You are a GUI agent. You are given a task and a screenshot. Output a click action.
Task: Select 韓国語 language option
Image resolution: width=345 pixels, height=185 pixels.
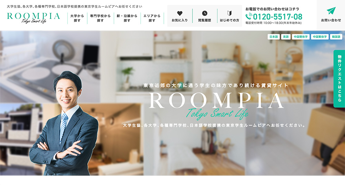336,37
